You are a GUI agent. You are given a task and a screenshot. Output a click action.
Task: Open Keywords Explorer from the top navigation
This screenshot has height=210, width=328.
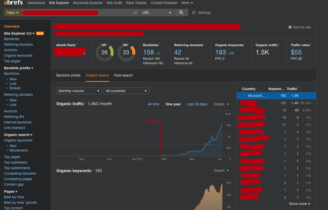click(x=88, y=3)
